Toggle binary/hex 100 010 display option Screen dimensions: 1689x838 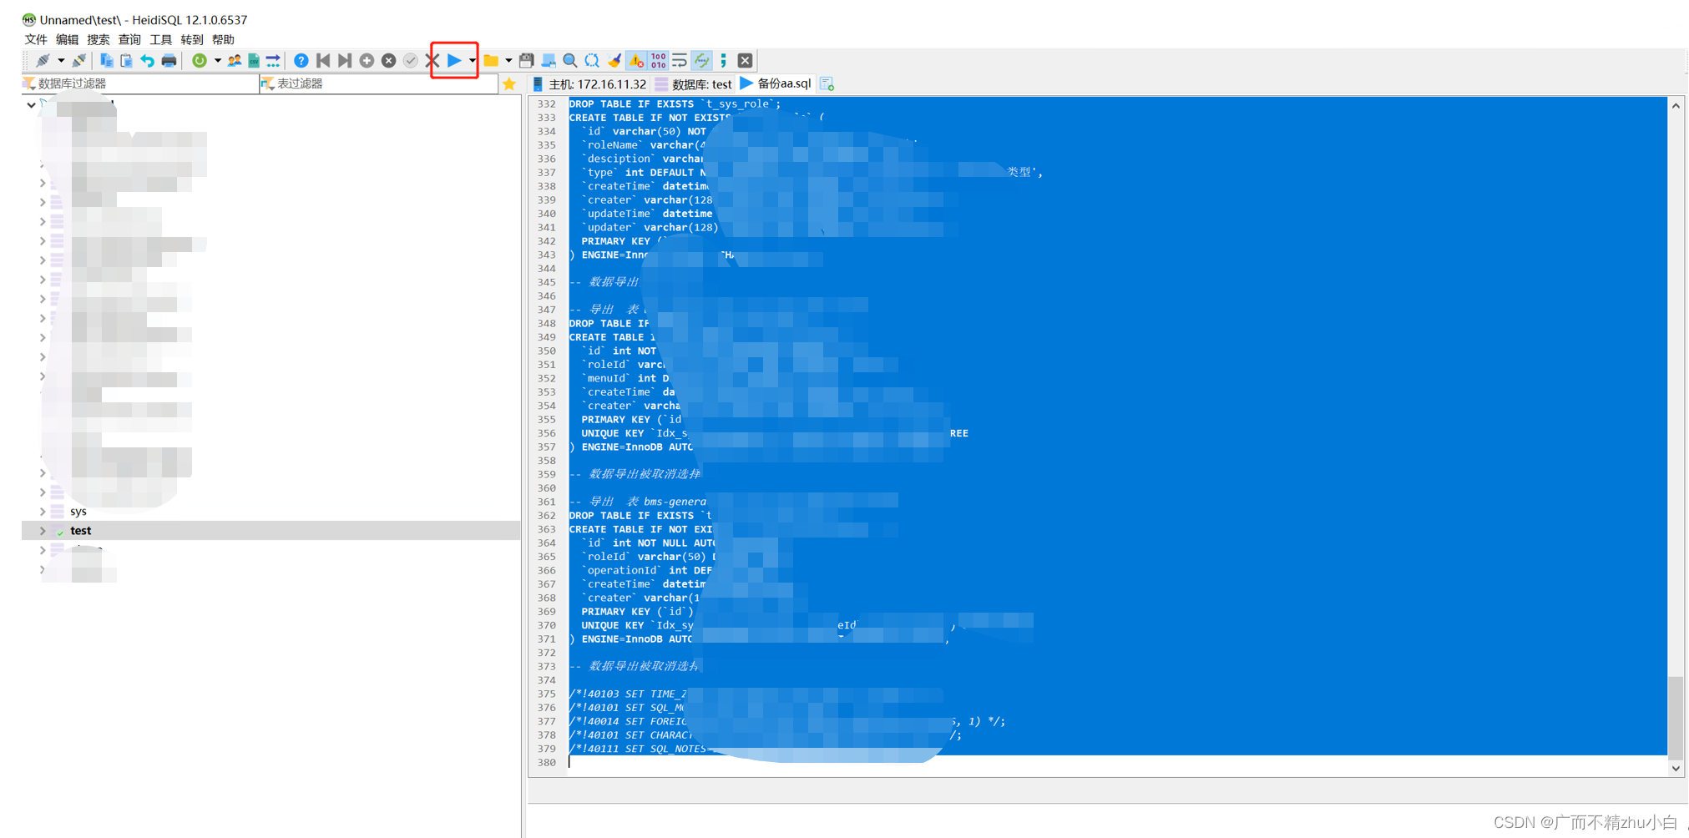coord(658,60)
